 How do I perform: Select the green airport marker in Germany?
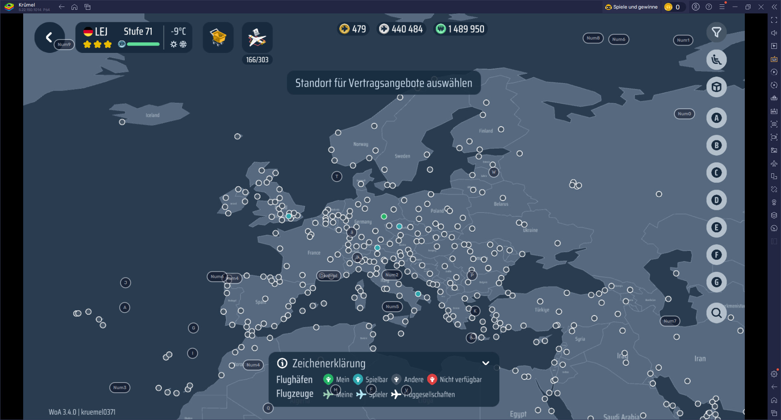point(384,217)
